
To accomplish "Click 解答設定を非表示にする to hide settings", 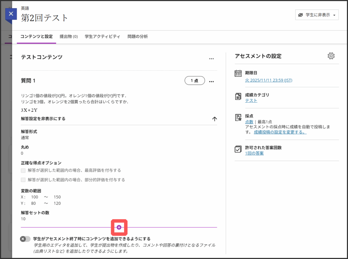I will click(43, 119).
